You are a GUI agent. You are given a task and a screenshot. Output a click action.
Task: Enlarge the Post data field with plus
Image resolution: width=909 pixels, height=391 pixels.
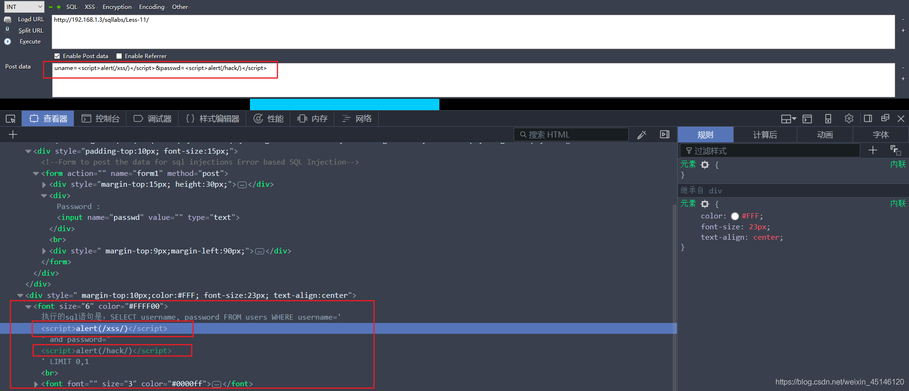pyautogui.click(x=903, y=78)
